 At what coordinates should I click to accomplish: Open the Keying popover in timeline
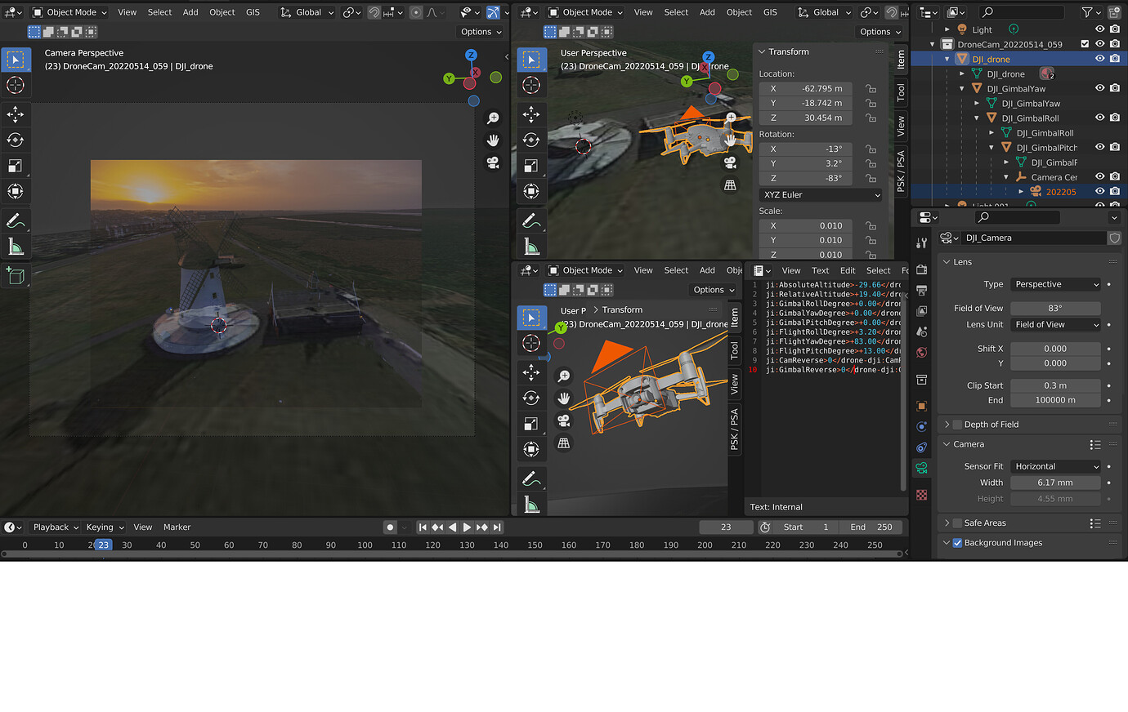(x=105, y=527)
